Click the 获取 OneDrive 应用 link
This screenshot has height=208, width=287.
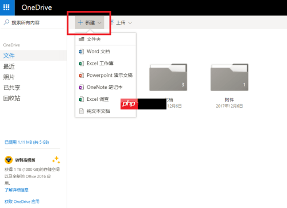pos(22,202)
